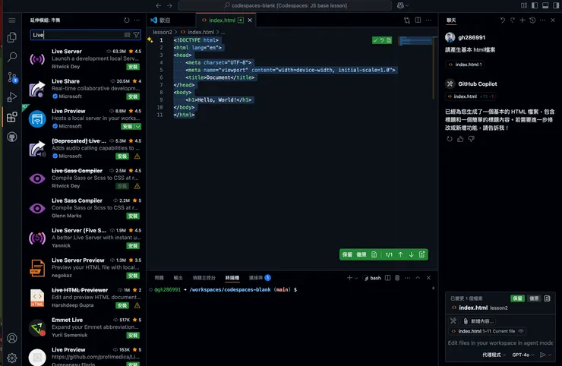Open the hamburger application menu
The image size is (562, 366).
coord(12,21)
